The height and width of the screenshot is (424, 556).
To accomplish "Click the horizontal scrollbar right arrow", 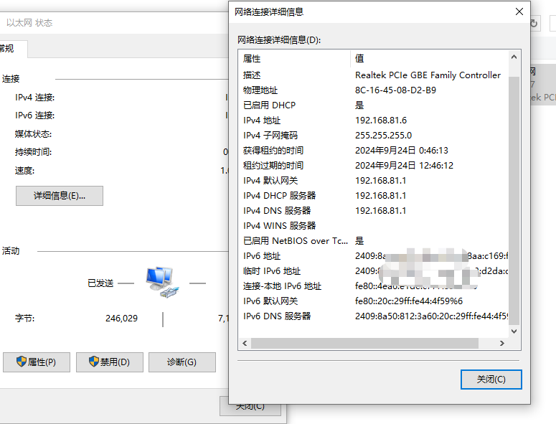I will pos(501,343).
